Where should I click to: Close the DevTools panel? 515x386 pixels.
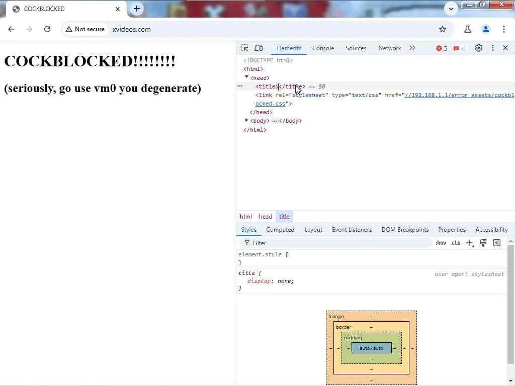tap(505, 48)
